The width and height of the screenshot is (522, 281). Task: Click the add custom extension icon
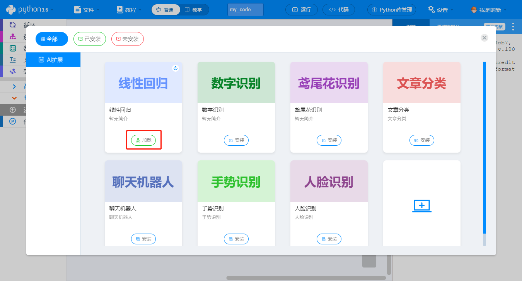[x=422, y=206]
